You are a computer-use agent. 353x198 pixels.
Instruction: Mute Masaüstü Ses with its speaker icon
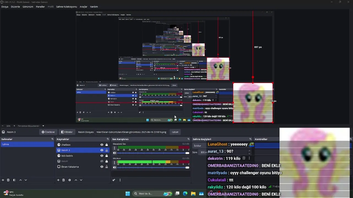[114, 153]
